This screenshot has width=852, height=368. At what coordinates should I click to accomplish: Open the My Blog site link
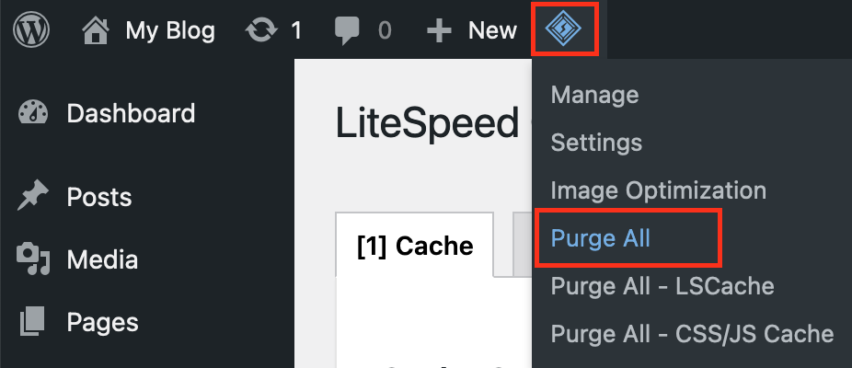click(x=170, y=31)
